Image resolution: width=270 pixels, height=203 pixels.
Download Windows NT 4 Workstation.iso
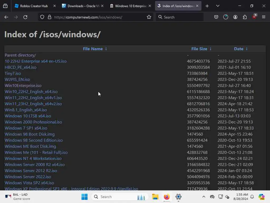(33, 159)
